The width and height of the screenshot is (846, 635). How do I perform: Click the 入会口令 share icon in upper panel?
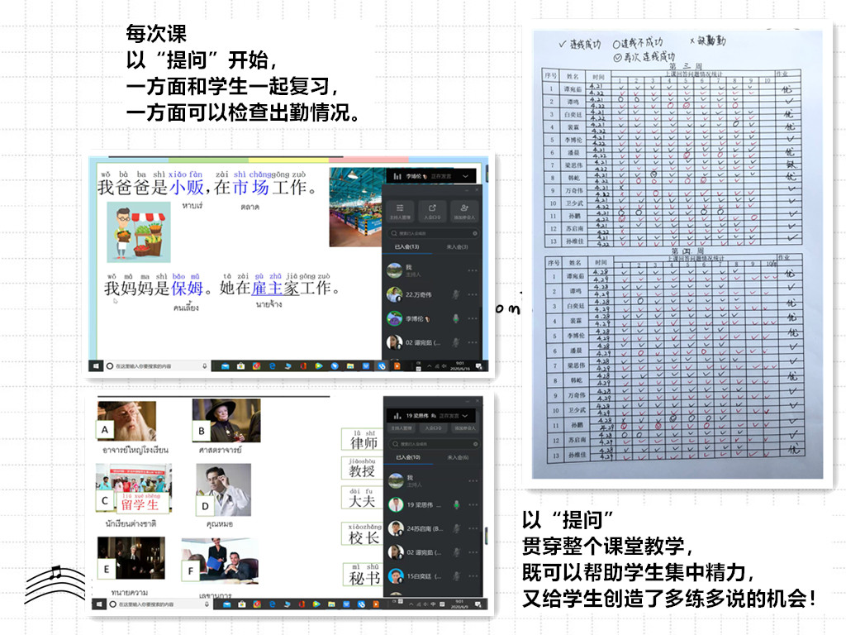[431, 210]
